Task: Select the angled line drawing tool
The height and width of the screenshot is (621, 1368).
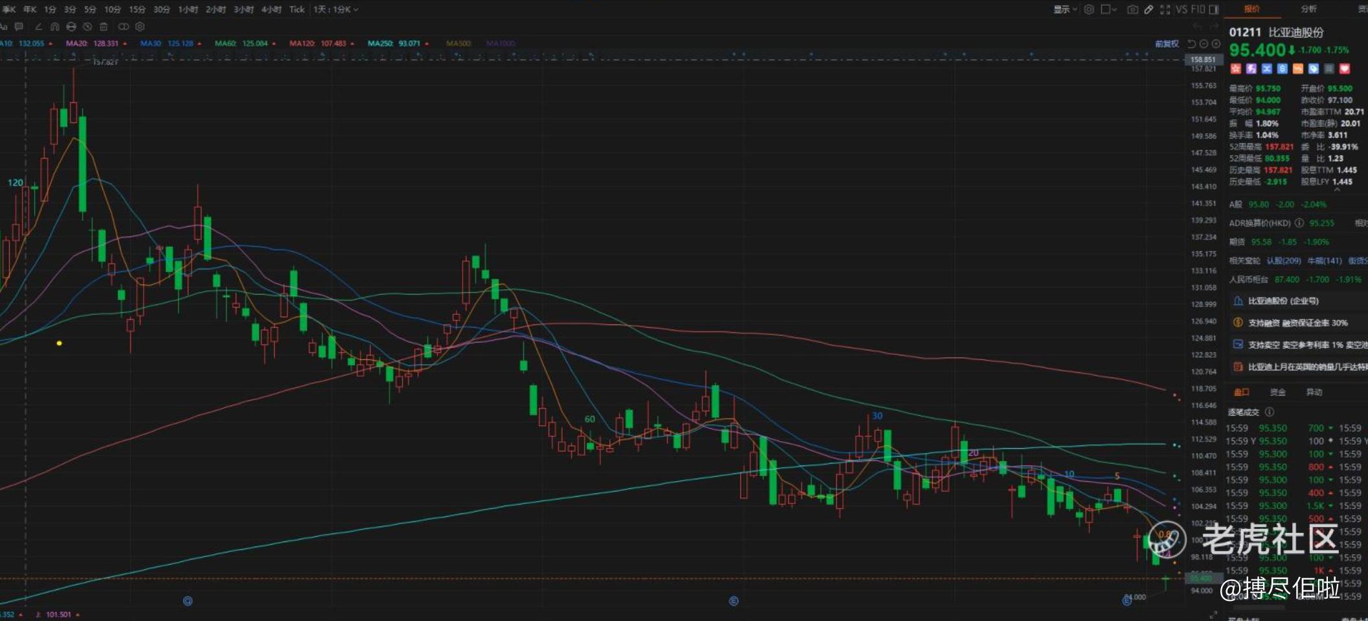Action: [x=38, y=27]
